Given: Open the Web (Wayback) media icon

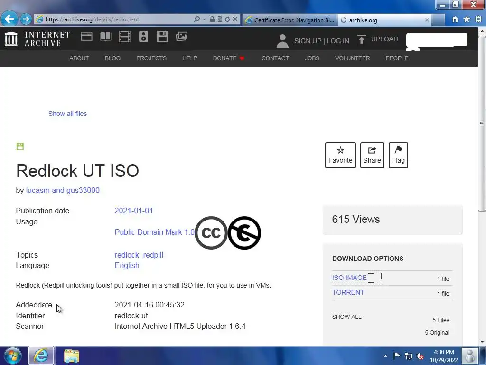Looking at the screenshot, I should coord(86,37).
